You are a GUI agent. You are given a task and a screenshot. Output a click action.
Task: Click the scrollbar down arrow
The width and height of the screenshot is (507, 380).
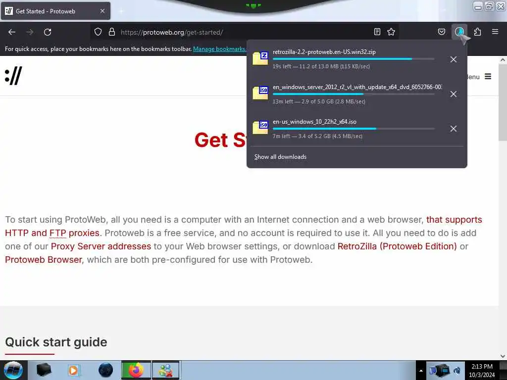click(x=503, y=356)
